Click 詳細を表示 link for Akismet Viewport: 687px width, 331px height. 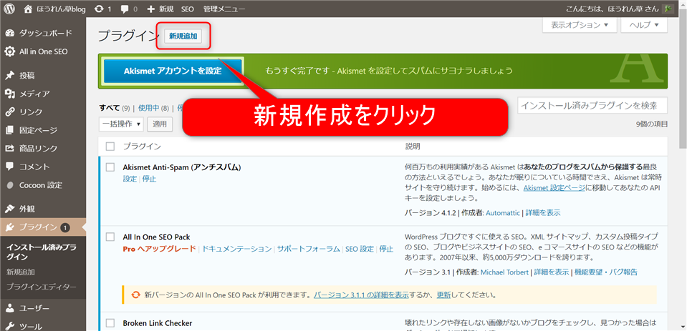(543, 213)
